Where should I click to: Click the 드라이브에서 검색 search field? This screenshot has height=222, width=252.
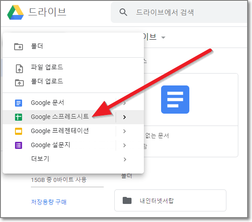click(179, 12)
